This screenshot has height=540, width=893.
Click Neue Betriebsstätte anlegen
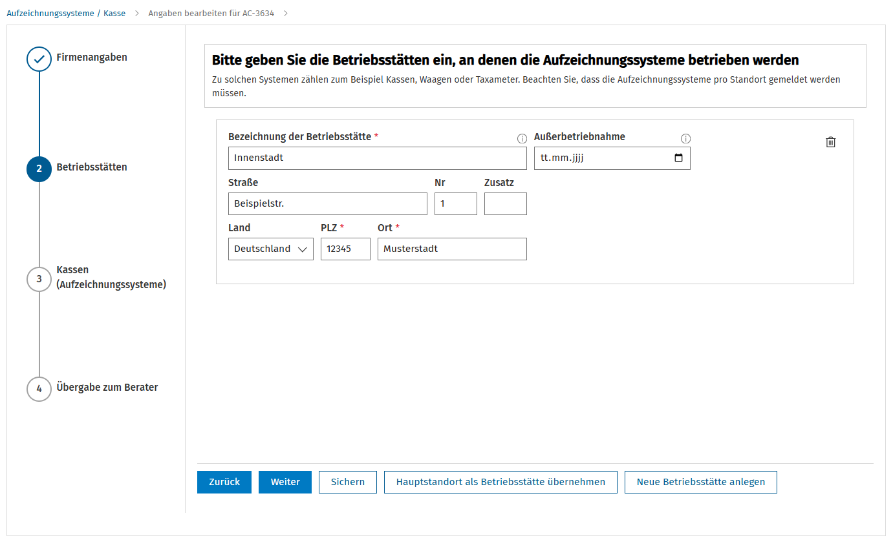[x=701, y=482]
